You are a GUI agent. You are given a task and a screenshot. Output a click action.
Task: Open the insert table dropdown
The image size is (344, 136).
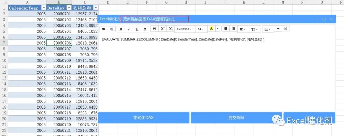point(268,29)
